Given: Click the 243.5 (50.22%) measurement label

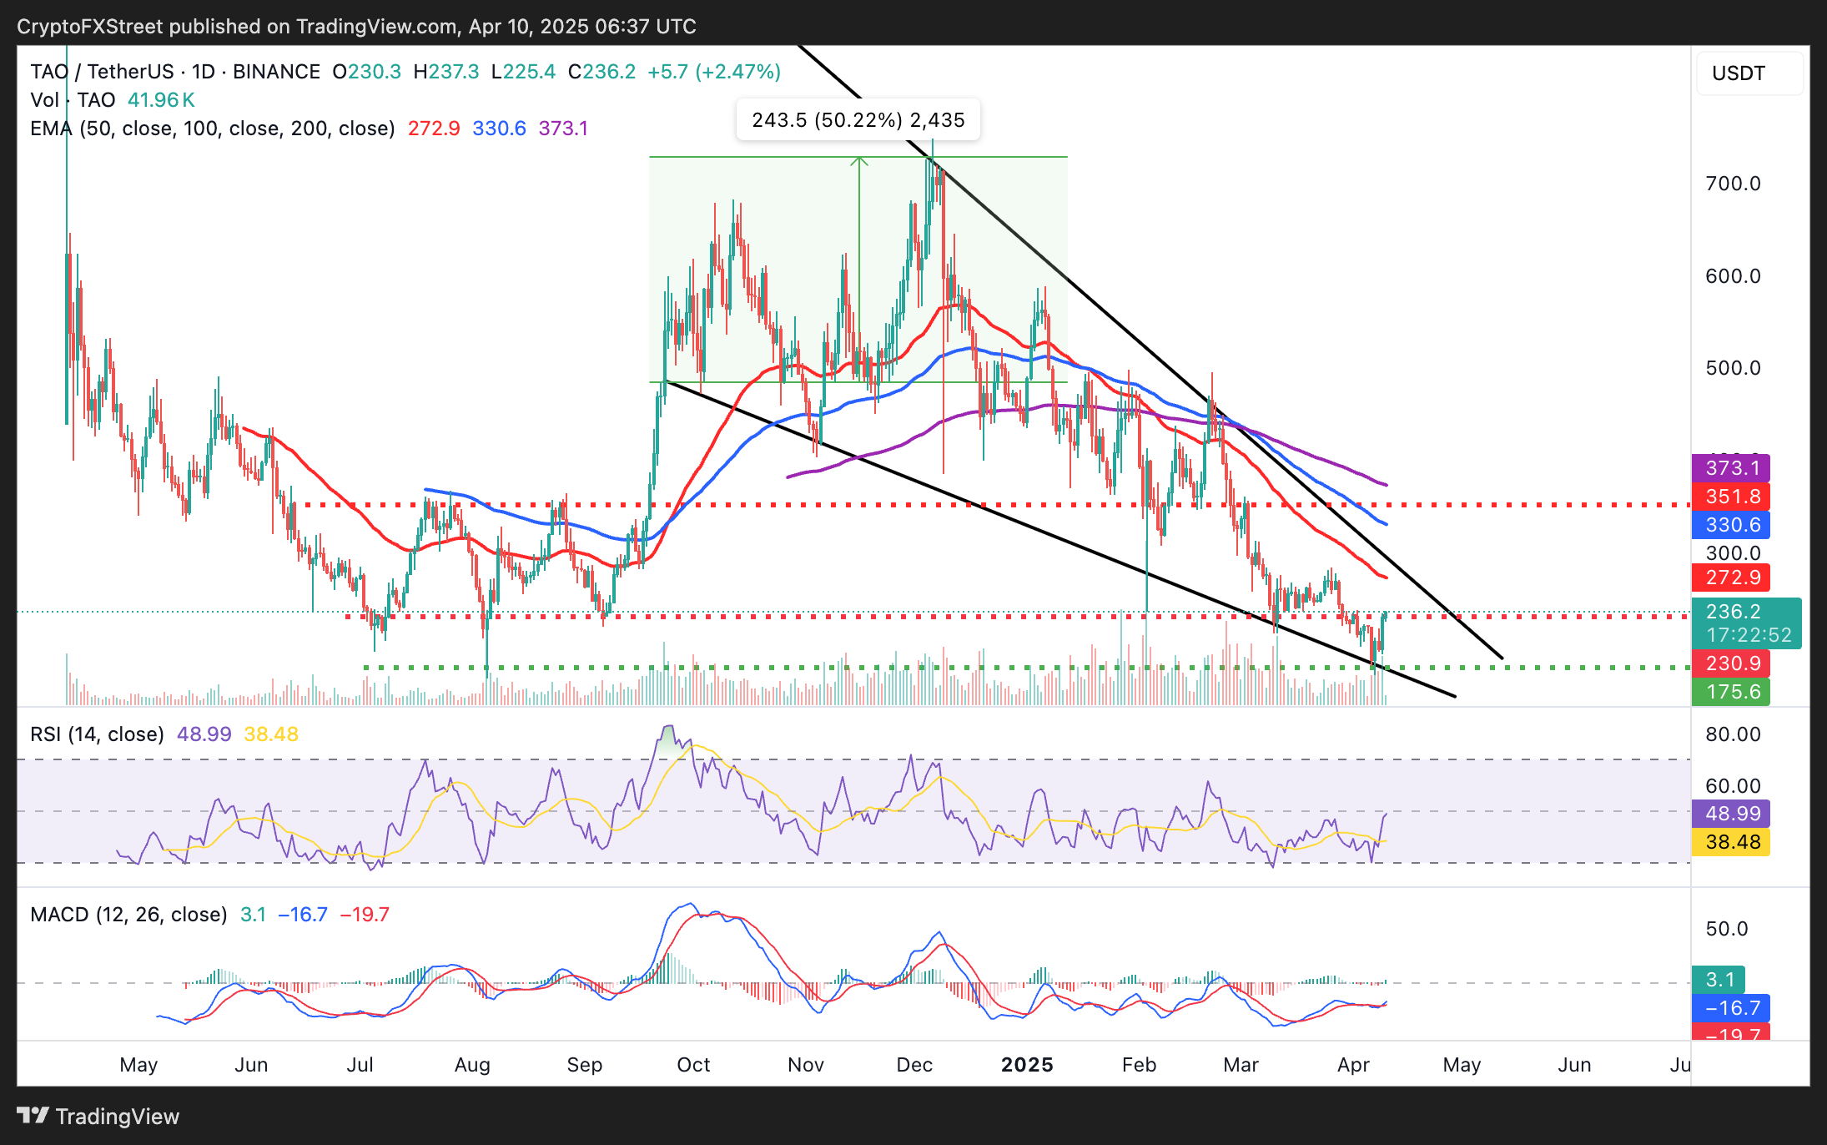Looking at the screenshot, I should coord(858,120).
